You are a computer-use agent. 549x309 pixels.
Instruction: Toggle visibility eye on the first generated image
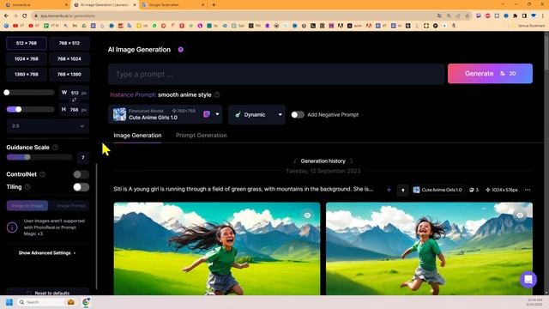click(x=307, y=215)
